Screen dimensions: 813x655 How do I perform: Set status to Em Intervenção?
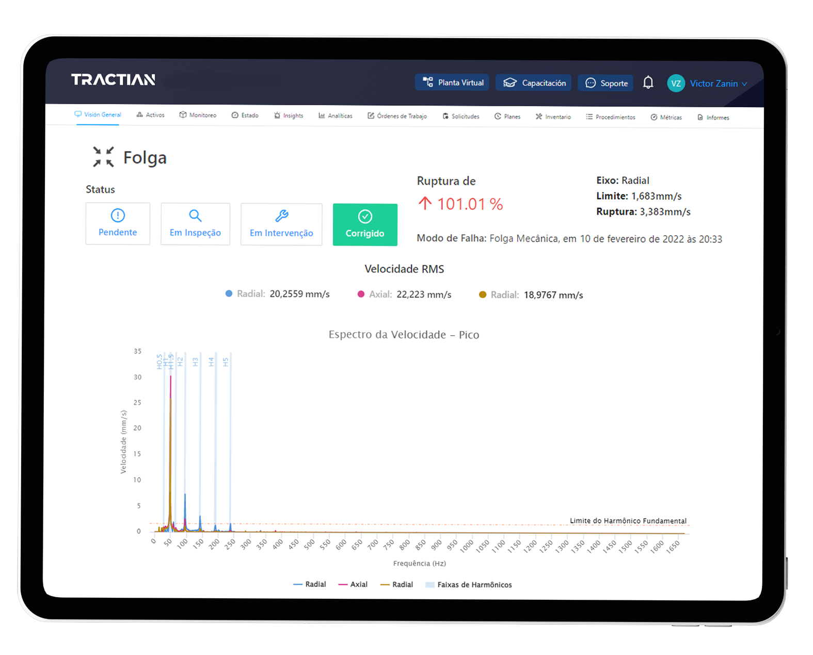pyautogui.click(x=281, y=224)
